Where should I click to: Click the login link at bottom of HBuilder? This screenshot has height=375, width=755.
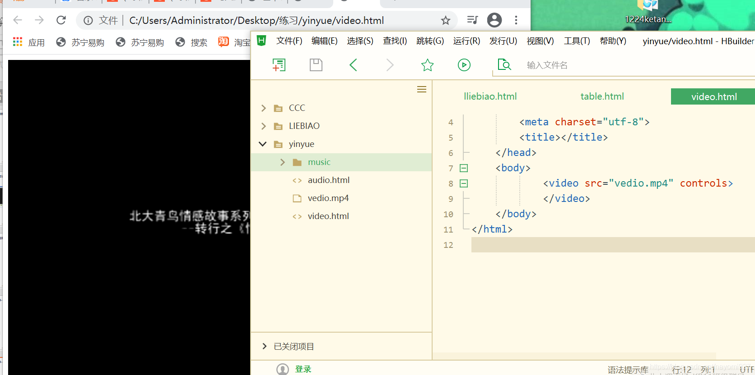303,369
